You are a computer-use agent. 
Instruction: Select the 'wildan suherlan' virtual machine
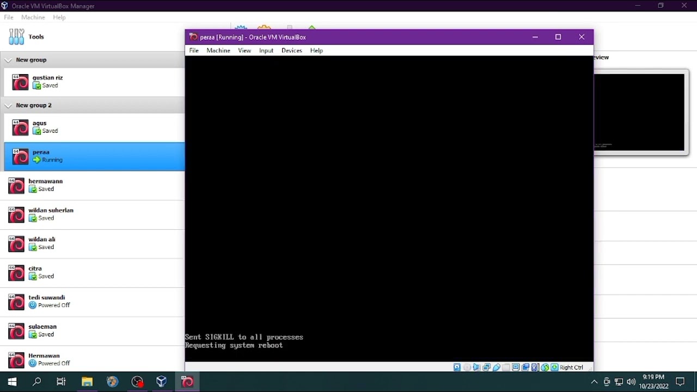[x=93, y=214]
